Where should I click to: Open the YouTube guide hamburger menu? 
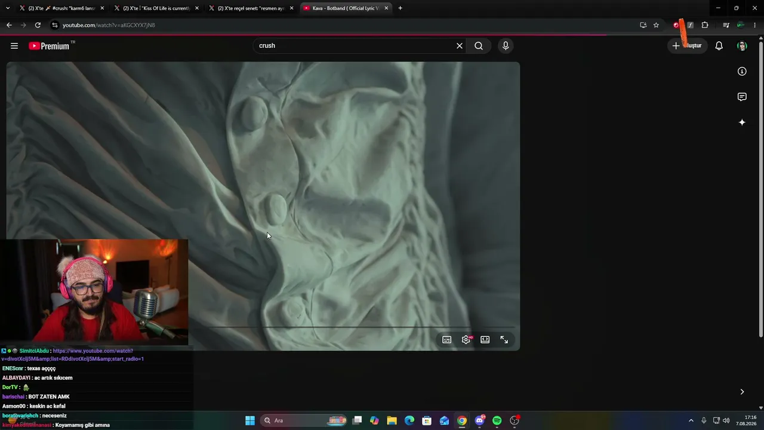click(14, 46)
